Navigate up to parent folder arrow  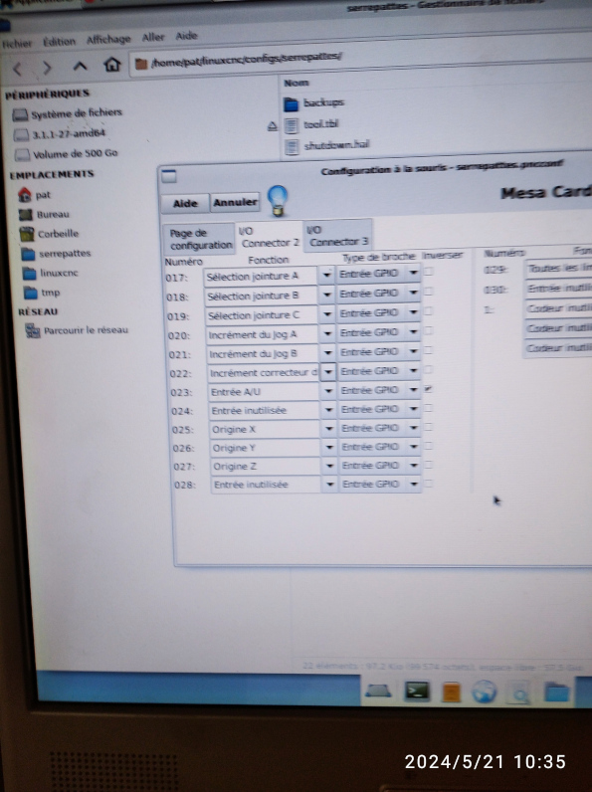coord(81,67)
